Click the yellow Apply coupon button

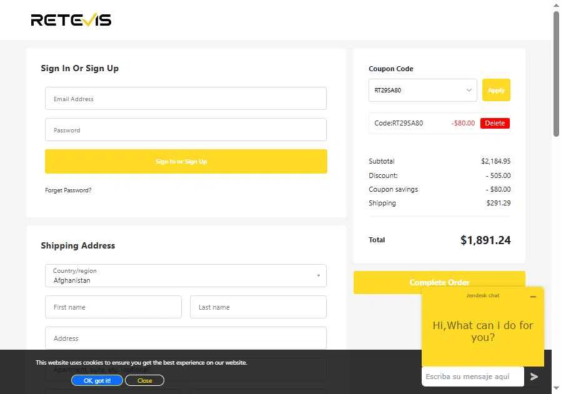(x=496, y=90)
